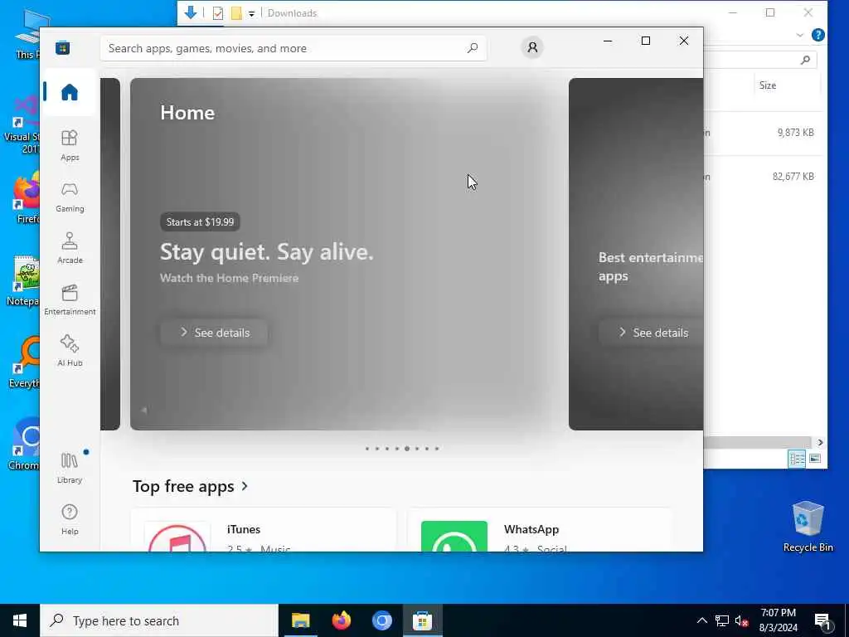
Task: Click Size column header in Downloads window
Action: [x=767, y=85]
